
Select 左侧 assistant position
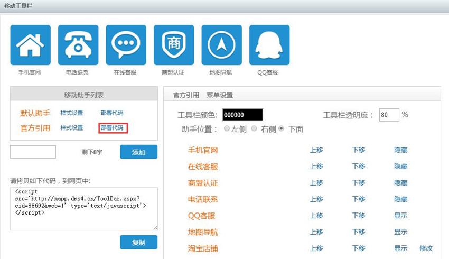pos(227,128)
